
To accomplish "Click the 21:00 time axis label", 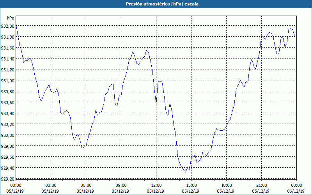I will pos(261,186).
